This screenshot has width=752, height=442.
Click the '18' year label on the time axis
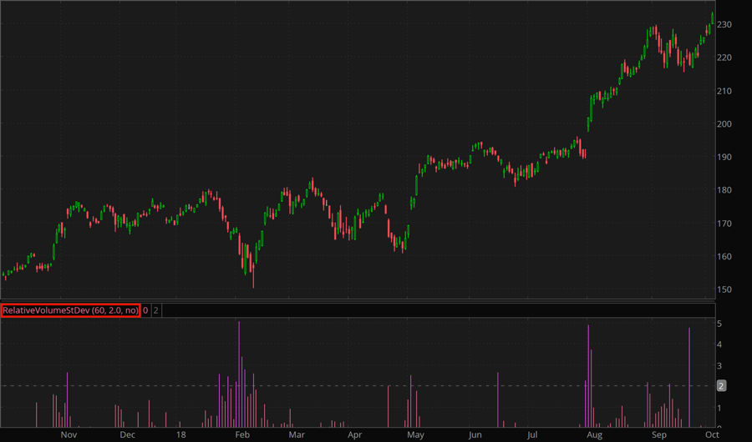(x=181, y=434)
